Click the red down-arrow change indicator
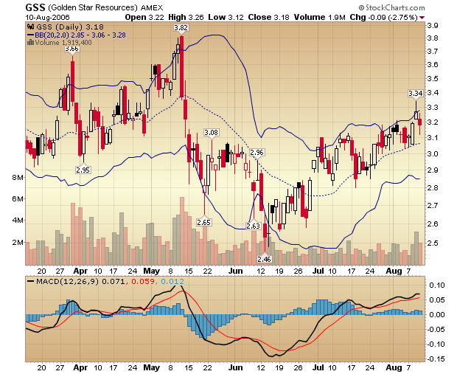Screen dimensions: 457x374 coord(422,18)
